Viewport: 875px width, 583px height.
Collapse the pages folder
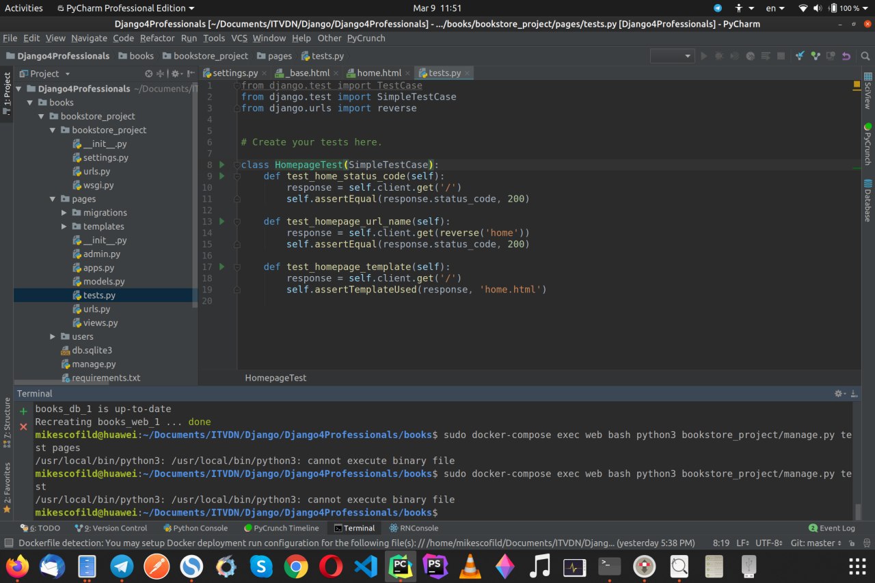point(53,199)
